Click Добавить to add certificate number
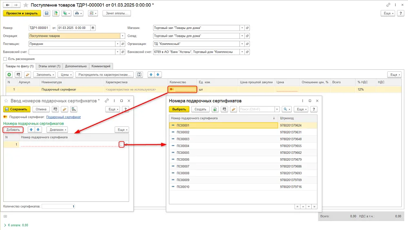This screenshot has width=408, height=230. [13, 130]
